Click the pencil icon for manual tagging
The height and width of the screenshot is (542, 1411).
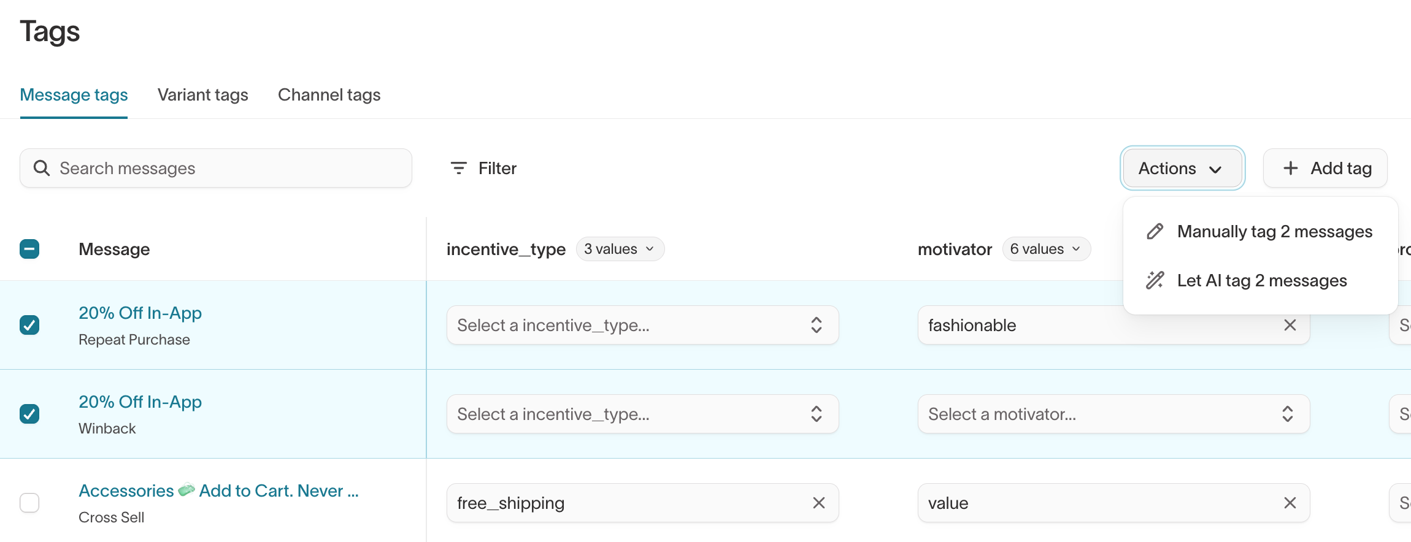pyautogui.click(x=1155, y=231)
